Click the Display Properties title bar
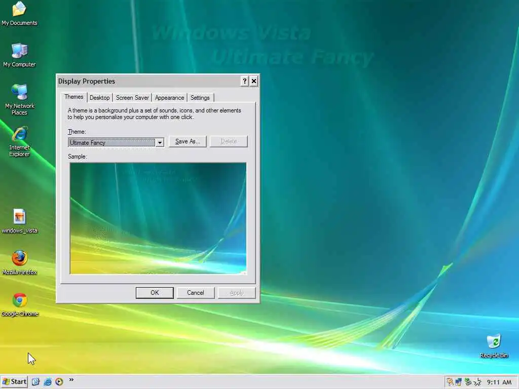The width and height of the screenshot is (519, 389). tap(149, 81)
